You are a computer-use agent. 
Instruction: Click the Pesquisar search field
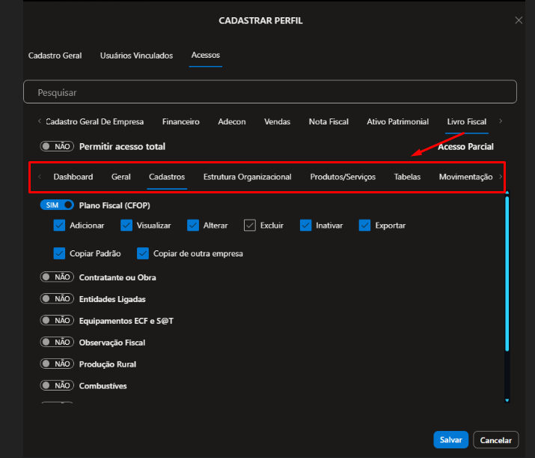click(269, 92)
